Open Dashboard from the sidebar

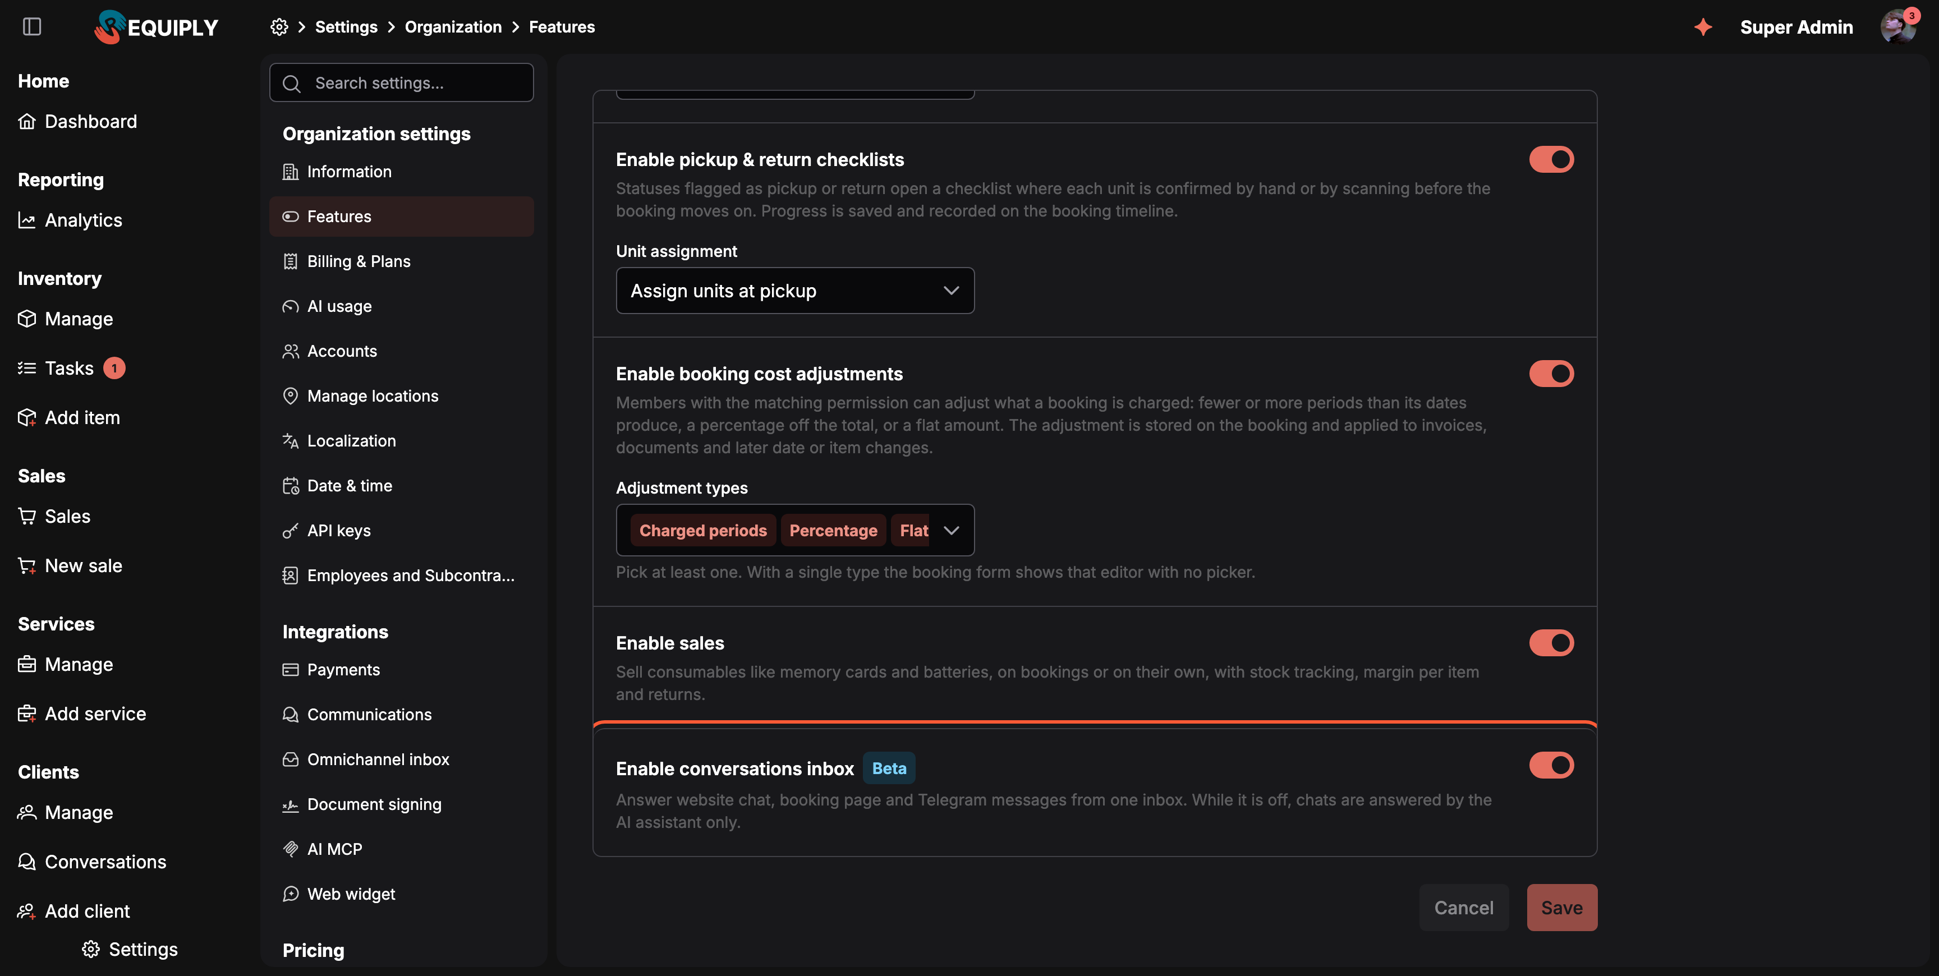[x=77, y=121]
